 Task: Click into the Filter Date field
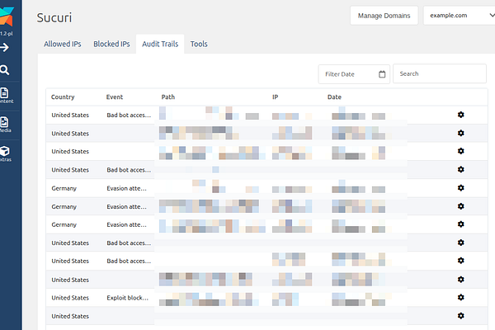pyautogui.click(x=354, y=74)
